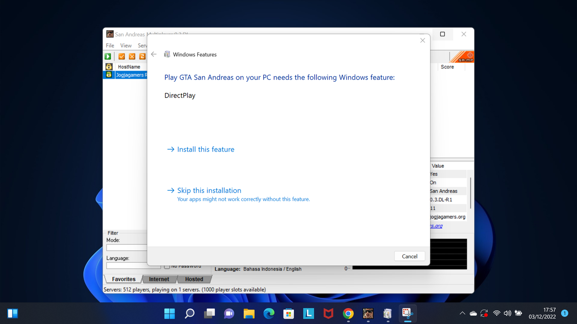This screenshot has height=324, width=577.
Task: Open the notification badge showing 1
Action: 564,313
